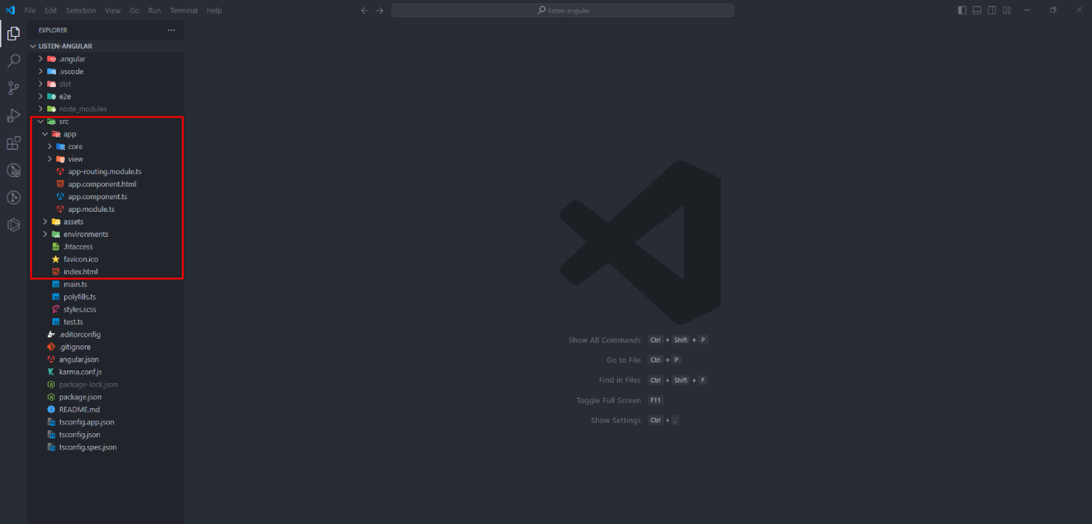Click the git icon beside .gitignore
The height and width of the screenshot is (524, 1092).
52,347
